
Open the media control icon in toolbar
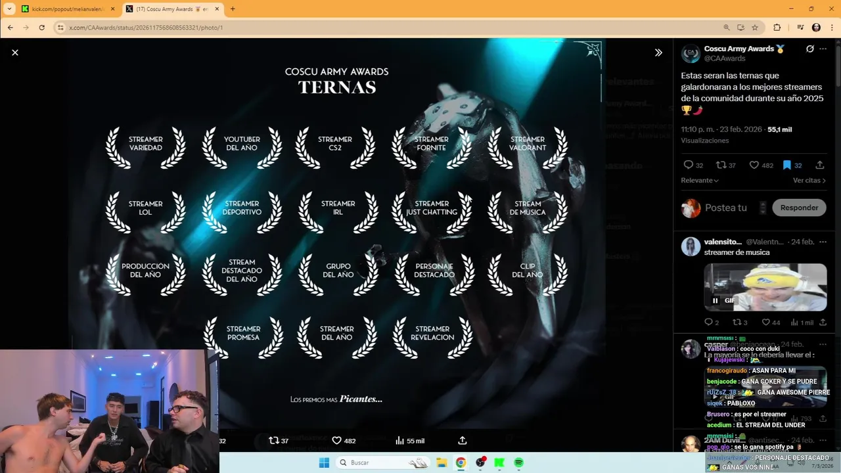800,28
